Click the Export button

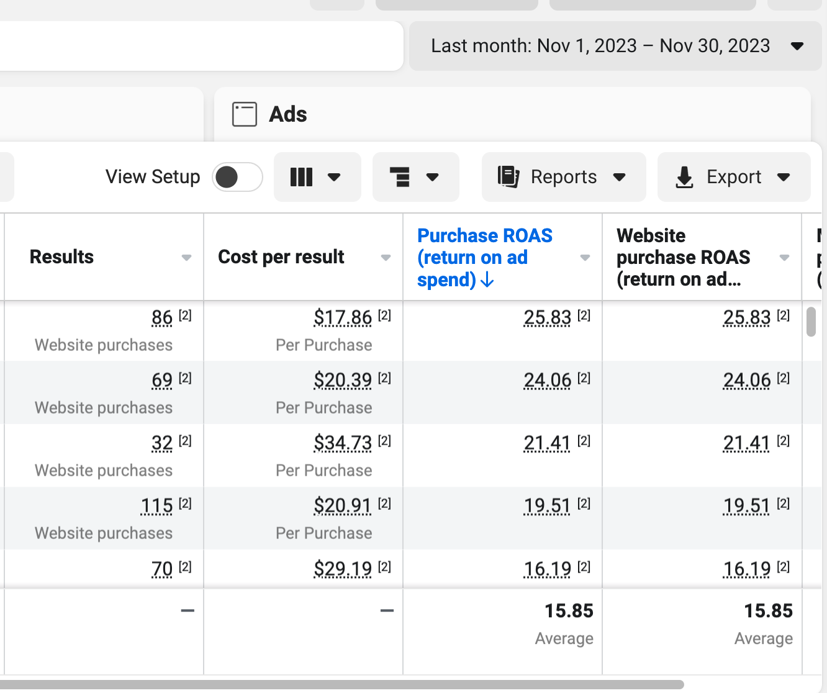coord(733,177)
